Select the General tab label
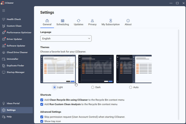This screenshot has height=124, width=186. tap(47, 24)
